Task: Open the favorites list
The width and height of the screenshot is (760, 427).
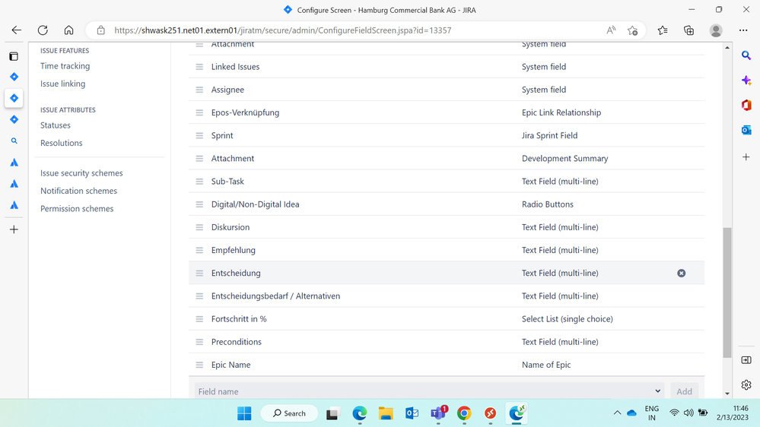Action: tap(663, 30)
